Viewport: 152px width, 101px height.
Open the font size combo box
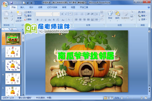pos(56,14)
